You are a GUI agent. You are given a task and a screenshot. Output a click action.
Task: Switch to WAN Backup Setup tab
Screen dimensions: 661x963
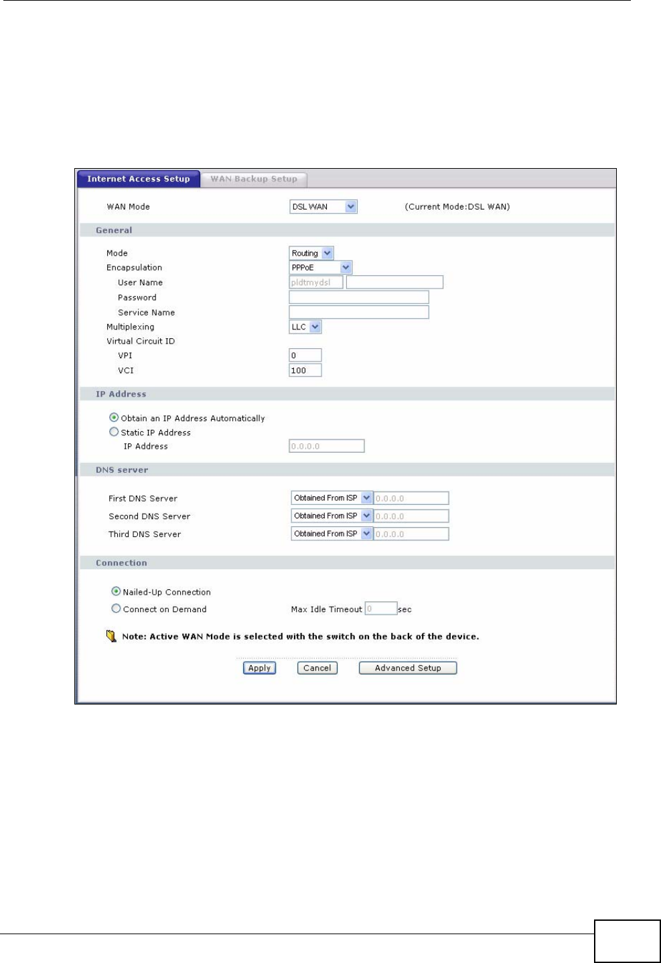254,179
